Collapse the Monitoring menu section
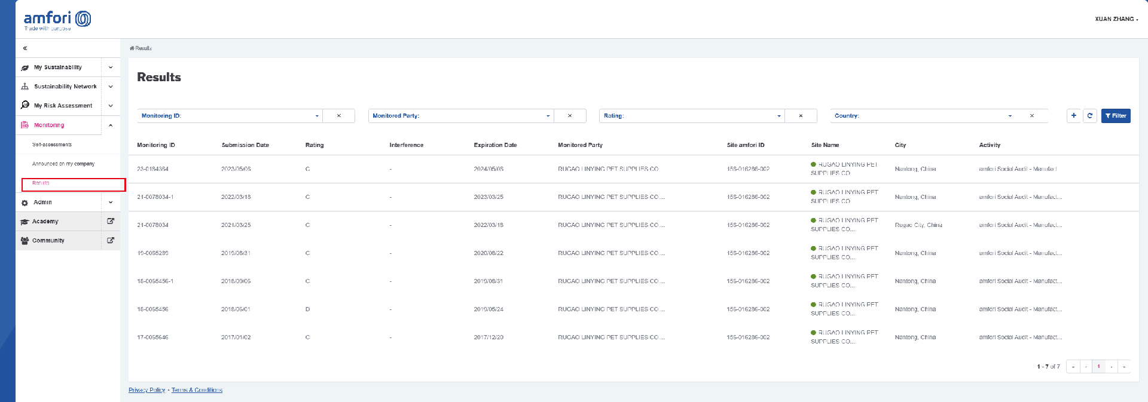The width and height of the screenshot is (1148, 402). 111,125
